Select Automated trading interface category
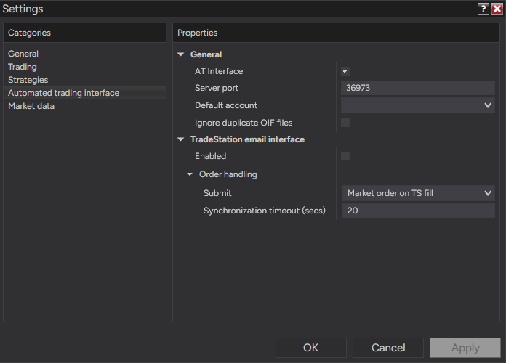 coord(84,93)
